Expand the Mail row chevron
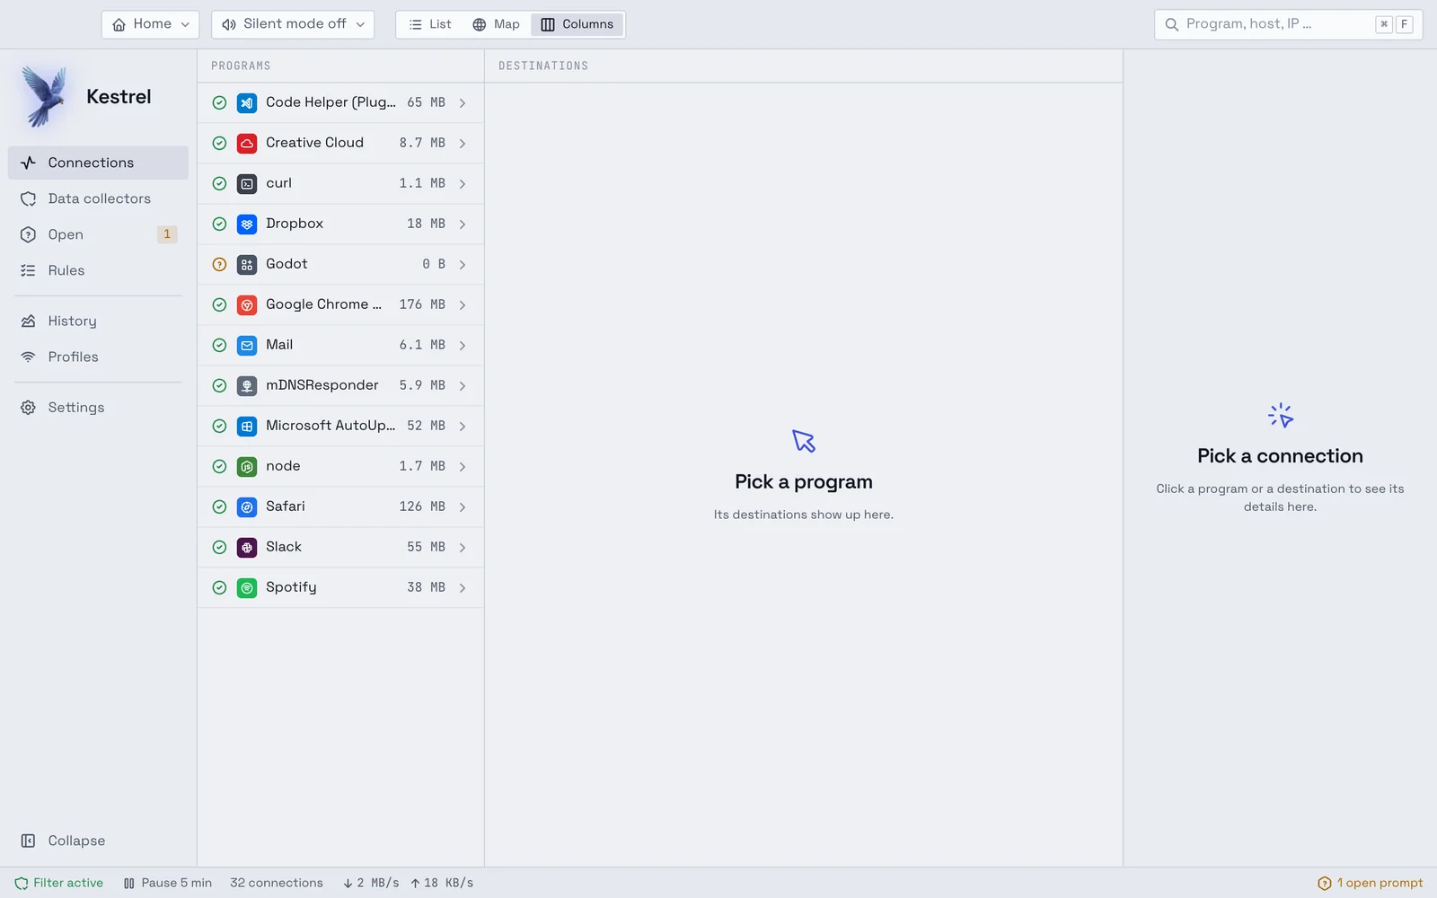Viewport: 1437px width, 898px height. click(x=463, y=346)
